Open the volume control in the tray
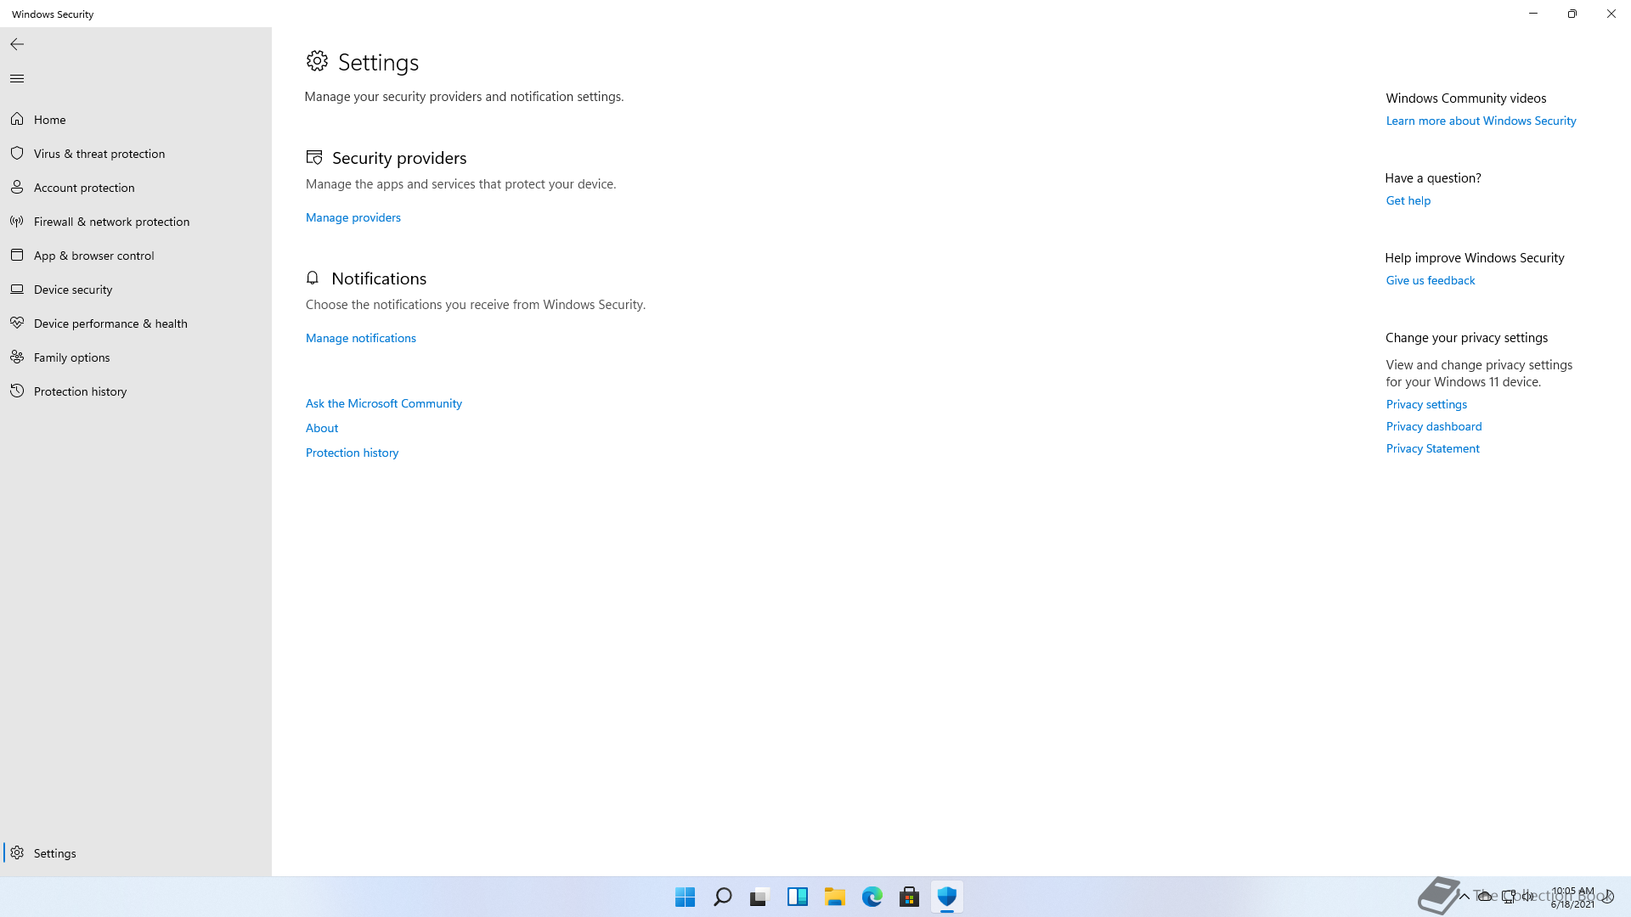Viewport: 1631px width, 917px height. click(1528, 897)
